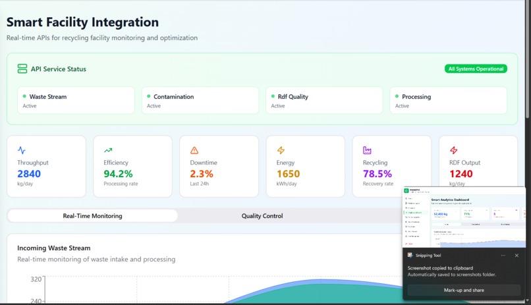Screen dimensions: 531x305
Task: Click the Smart Facility Integration heading
Action: coord(82,22)
